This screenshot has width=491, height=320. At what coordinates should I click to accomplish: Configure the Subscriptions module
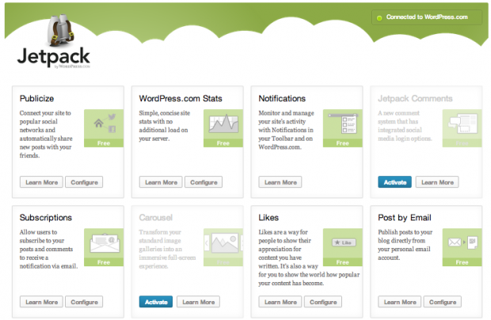pyautogui.click(x=84, y=302)
